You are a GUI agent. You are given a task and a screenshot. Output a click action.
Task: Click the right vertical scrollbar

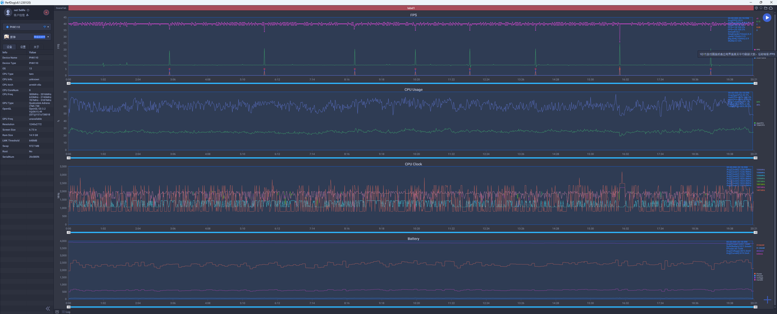(775, 159)
